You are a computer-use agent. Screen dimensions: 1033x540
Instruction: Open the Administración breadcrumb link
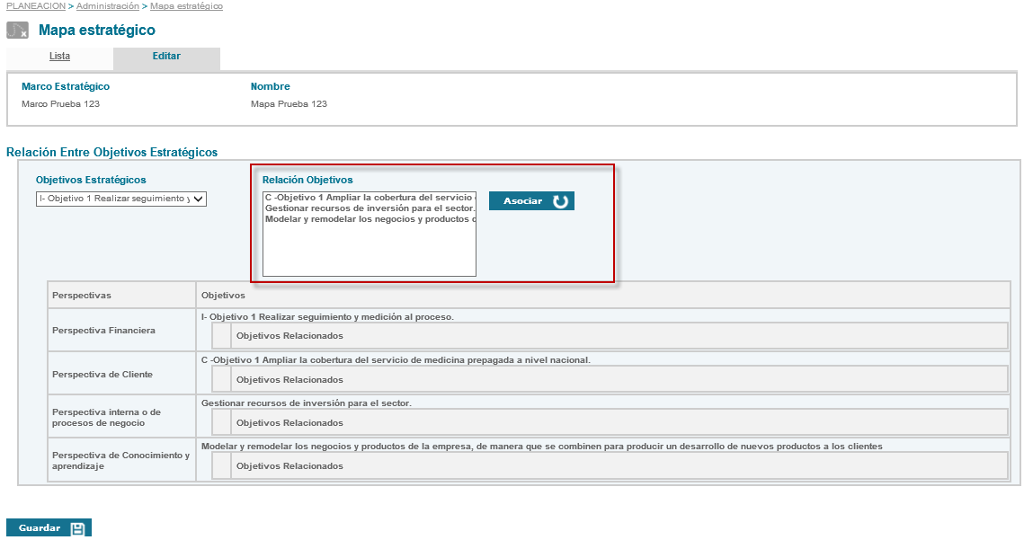107,6
